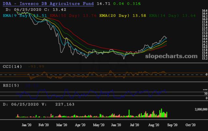Click the Jan '20 date axis label
Viewport: 208px width, 131px height.
pyautogui.click(x=26, y=125)
